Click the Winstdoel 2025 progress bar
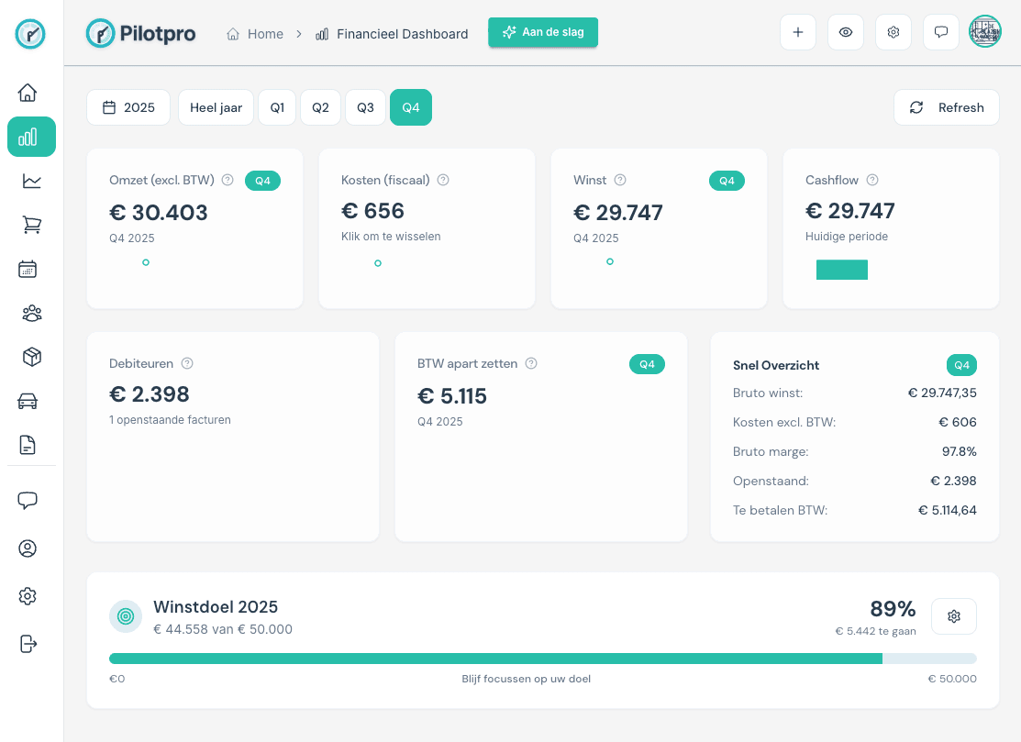Screen dimensions: 1021x742 543,658
